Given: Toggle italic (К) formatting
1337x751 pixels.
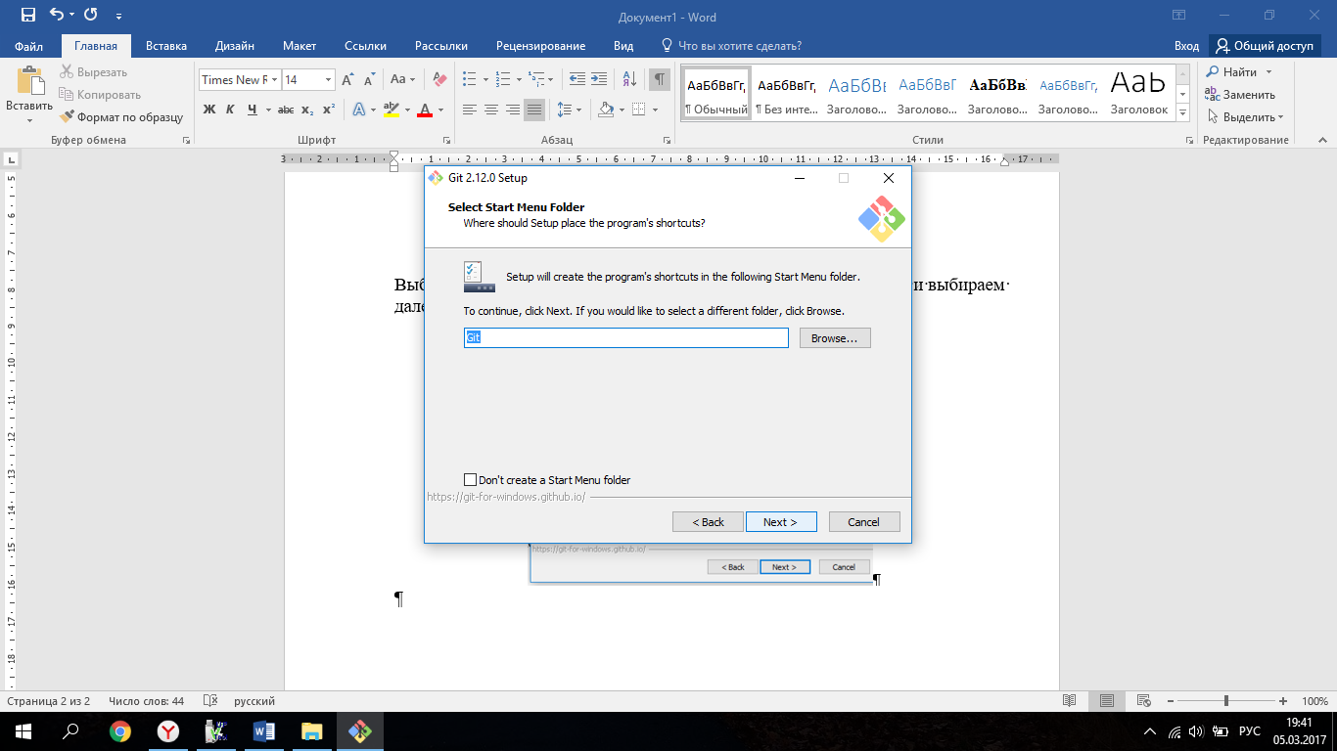Looking at the screenshot, I should (230, 110).
